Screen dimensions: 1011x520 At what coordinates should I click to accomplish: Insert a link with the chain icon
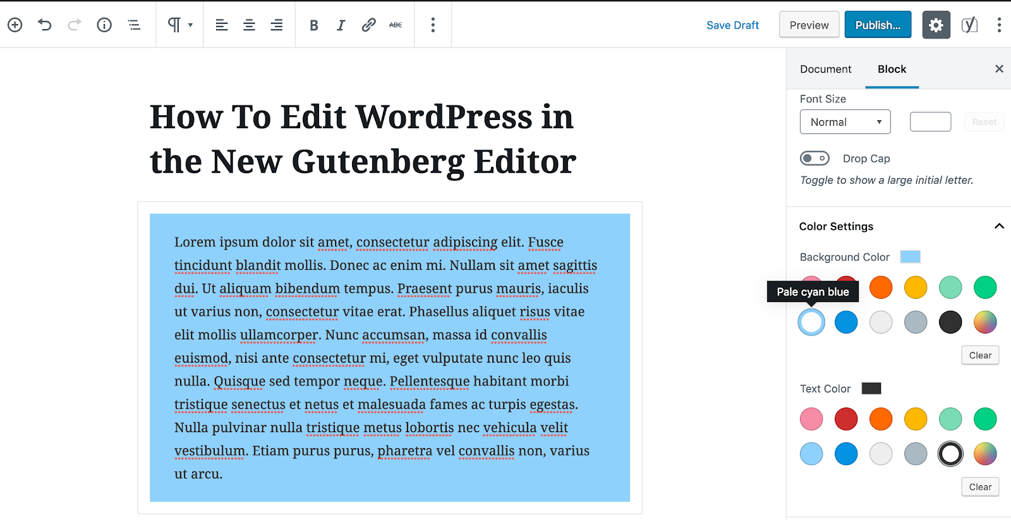pyautogui.click(x=368, y=25)
